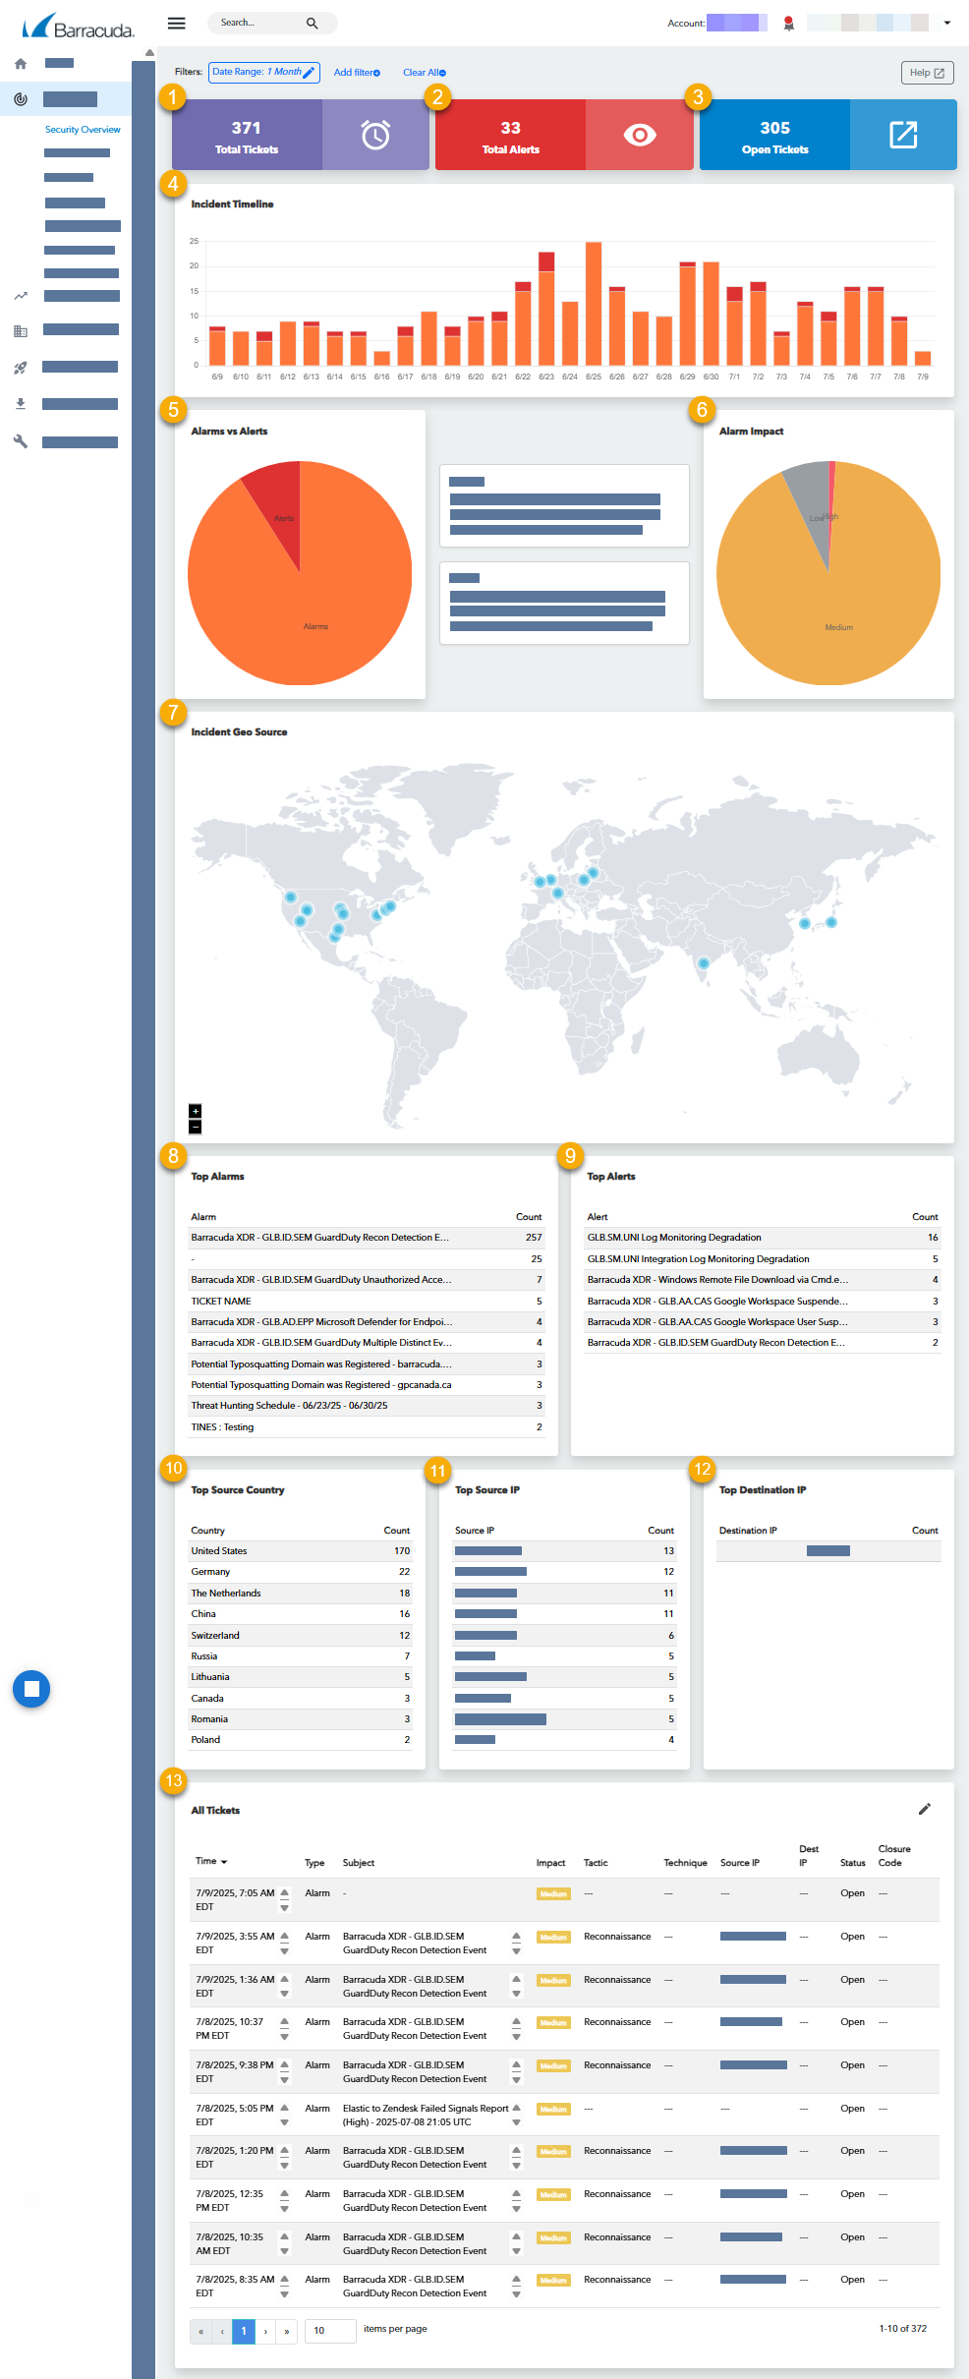Click The Netherlands country row
Viewport: 969px width, 2379px height.
[x=300, y=1594]
